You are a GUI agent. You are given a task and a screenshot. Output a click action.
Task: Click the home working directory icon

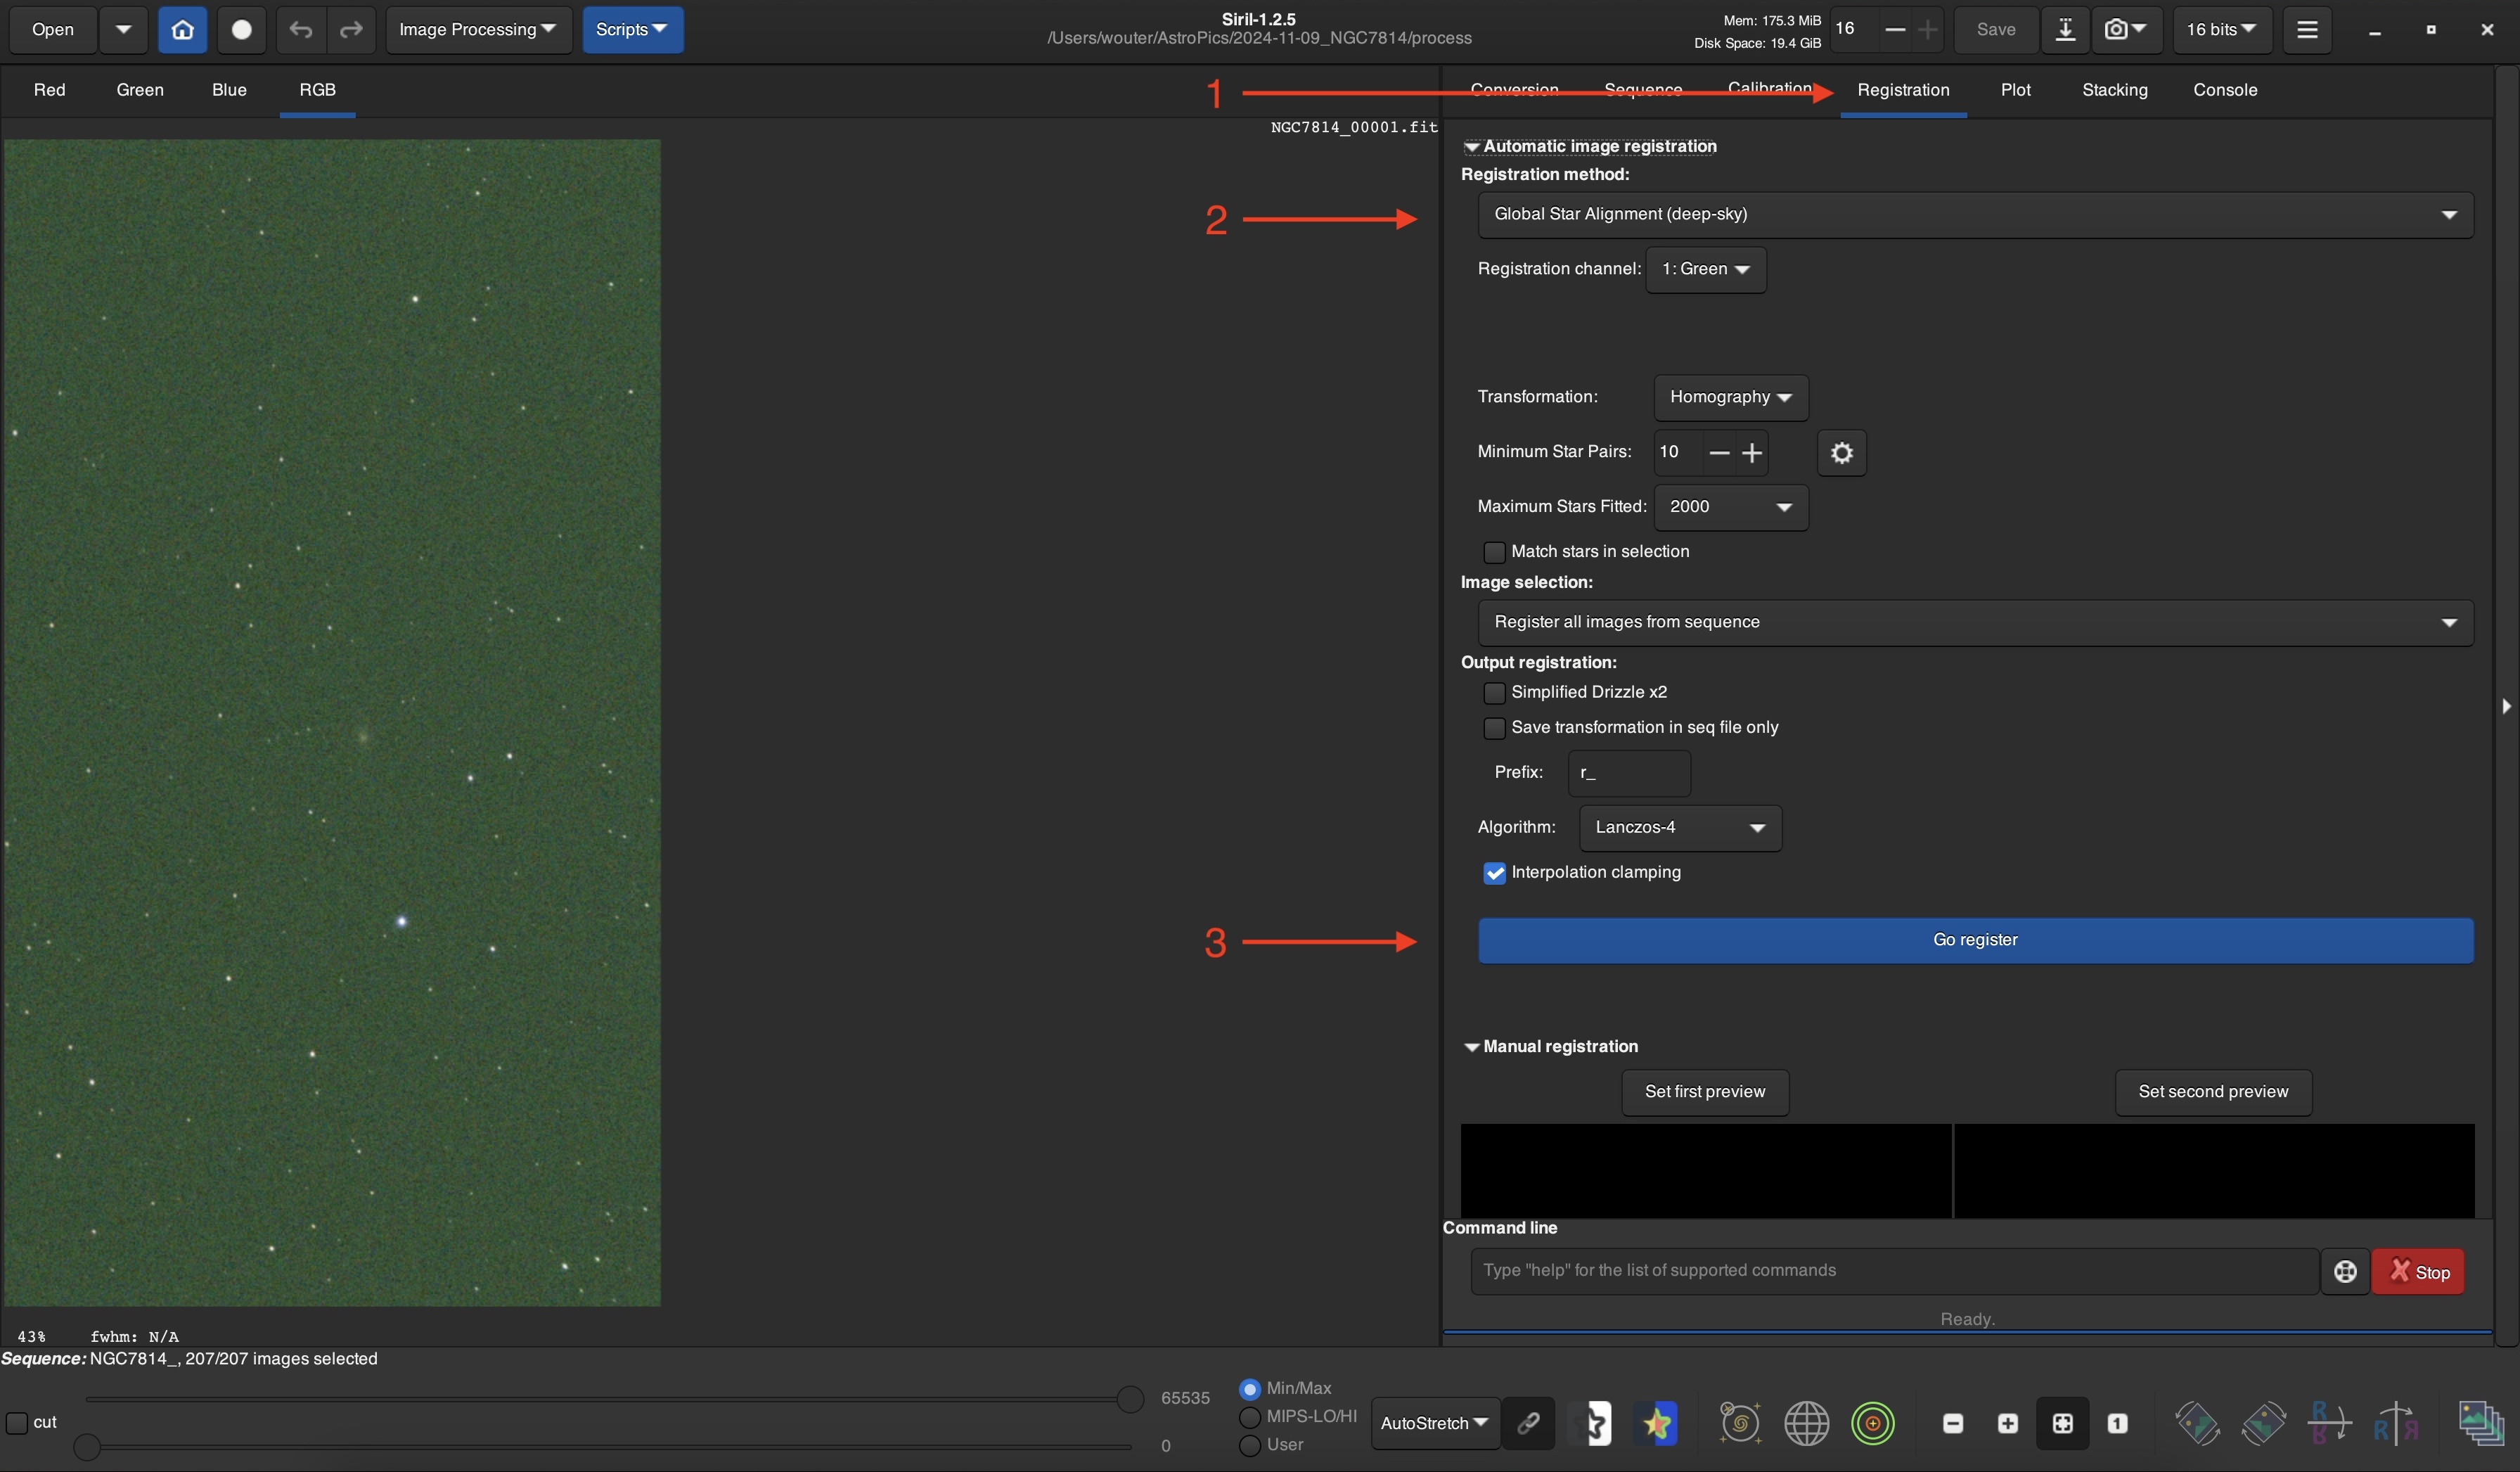coord(182,30)
